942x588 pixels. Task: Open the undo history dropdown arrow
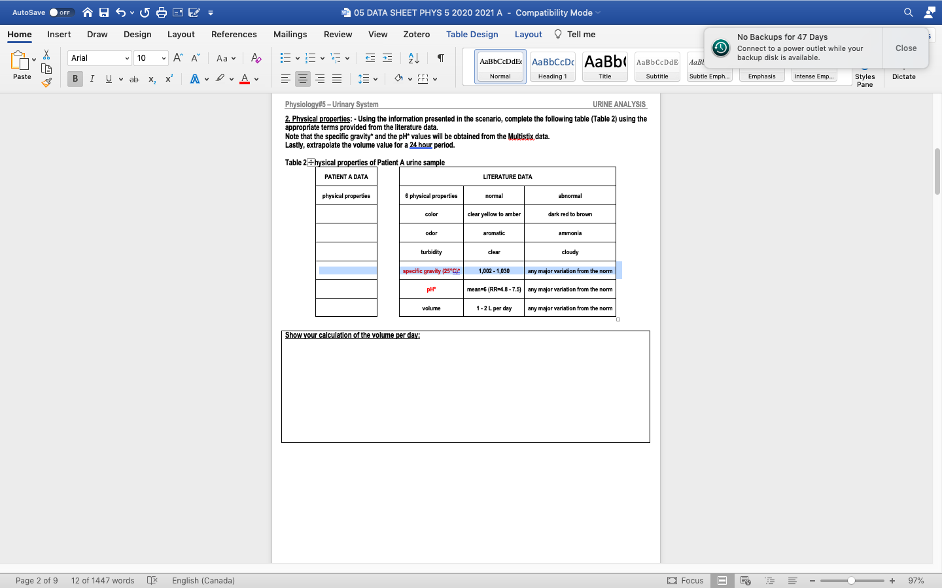coord(132,12)
